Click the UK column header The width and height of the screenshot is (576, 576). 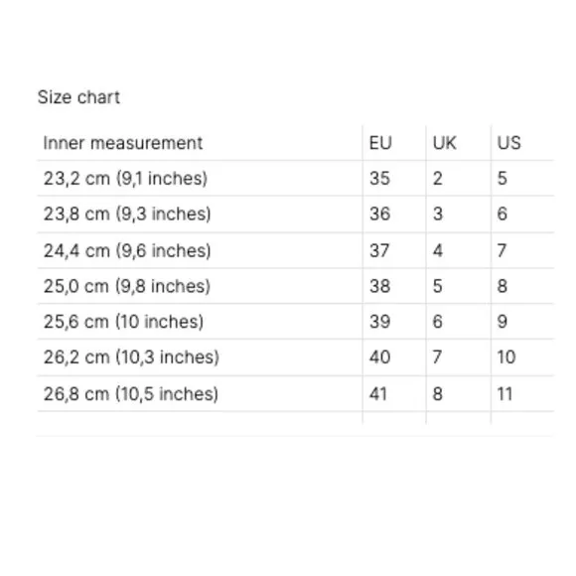445,143
